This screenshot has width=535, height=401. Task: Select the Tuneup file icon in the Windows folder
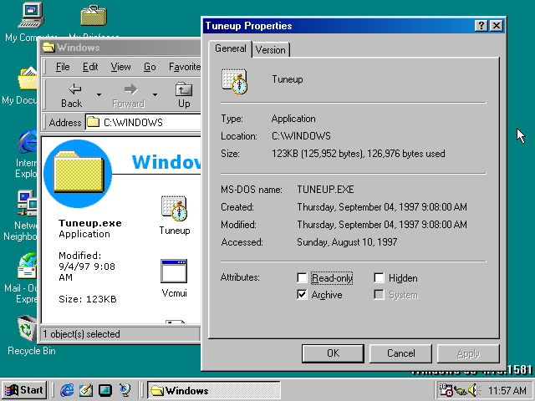click(x=175, y=209)
